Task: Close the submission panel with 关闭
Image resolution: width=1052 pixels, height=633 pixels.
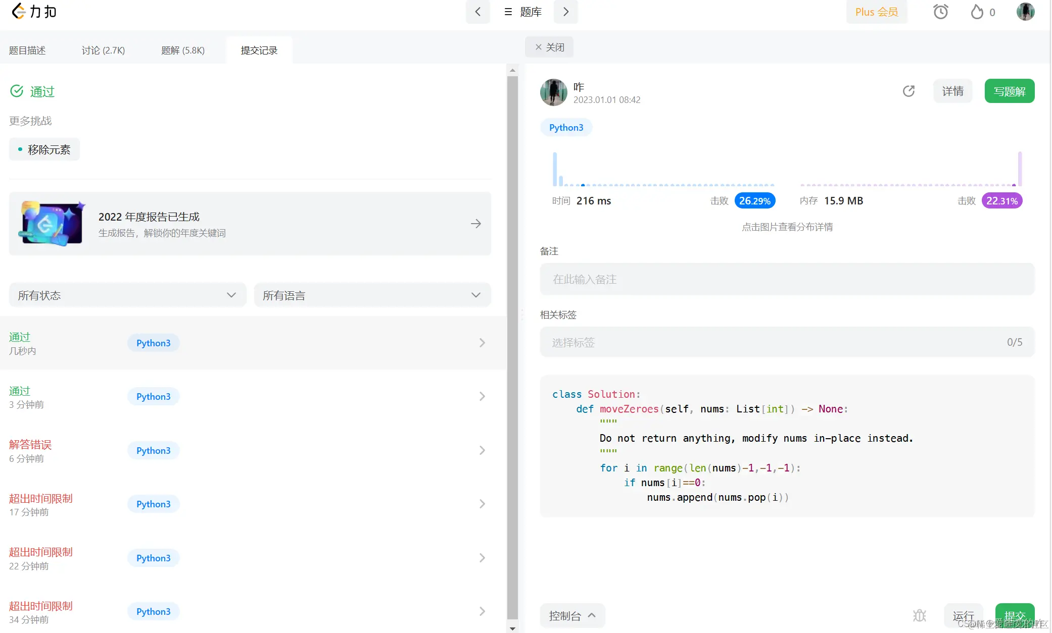Action: tap(549, 47)
